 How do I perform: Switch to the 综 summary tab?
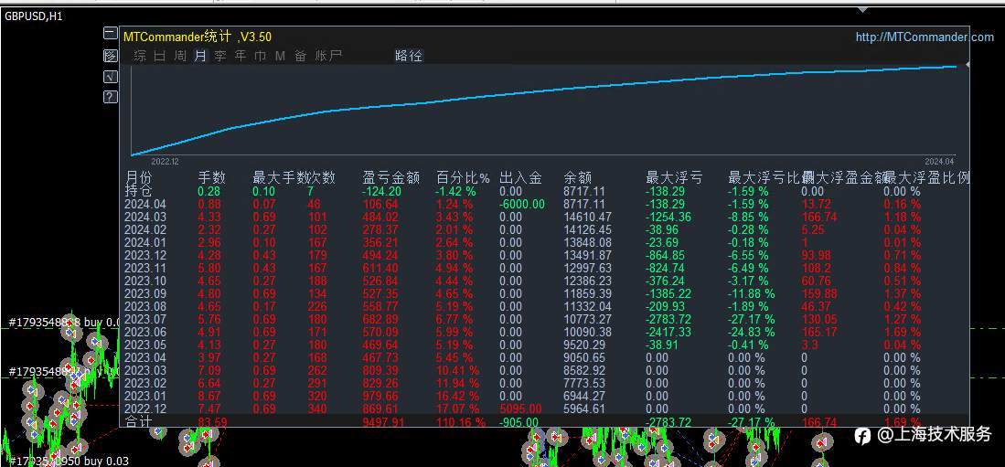click(140, 56)
